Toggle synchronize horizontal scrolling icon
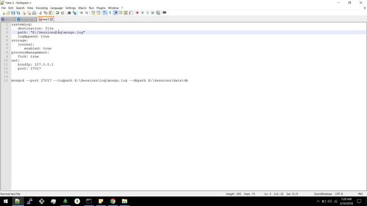Image resolution: width=367 pixels, height=206 pixels. pos(98,13)
